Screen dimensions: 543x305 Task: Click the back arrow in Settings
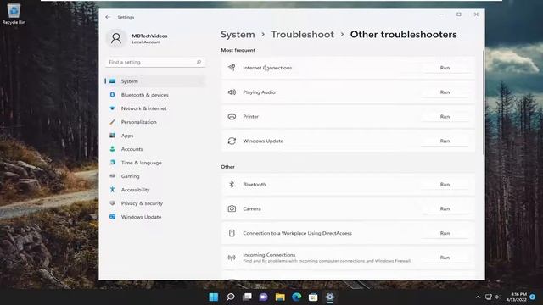(x=108, y=17)
